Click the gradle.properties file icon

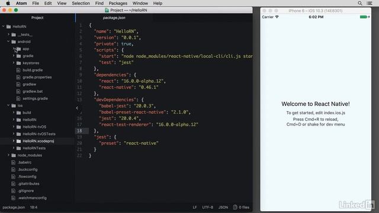pos(18,78)
